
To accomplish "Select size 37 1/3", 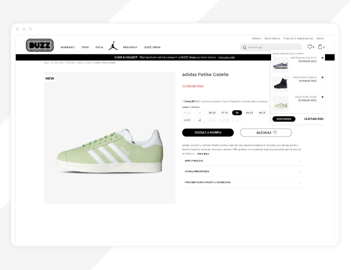I will point(225,113).
